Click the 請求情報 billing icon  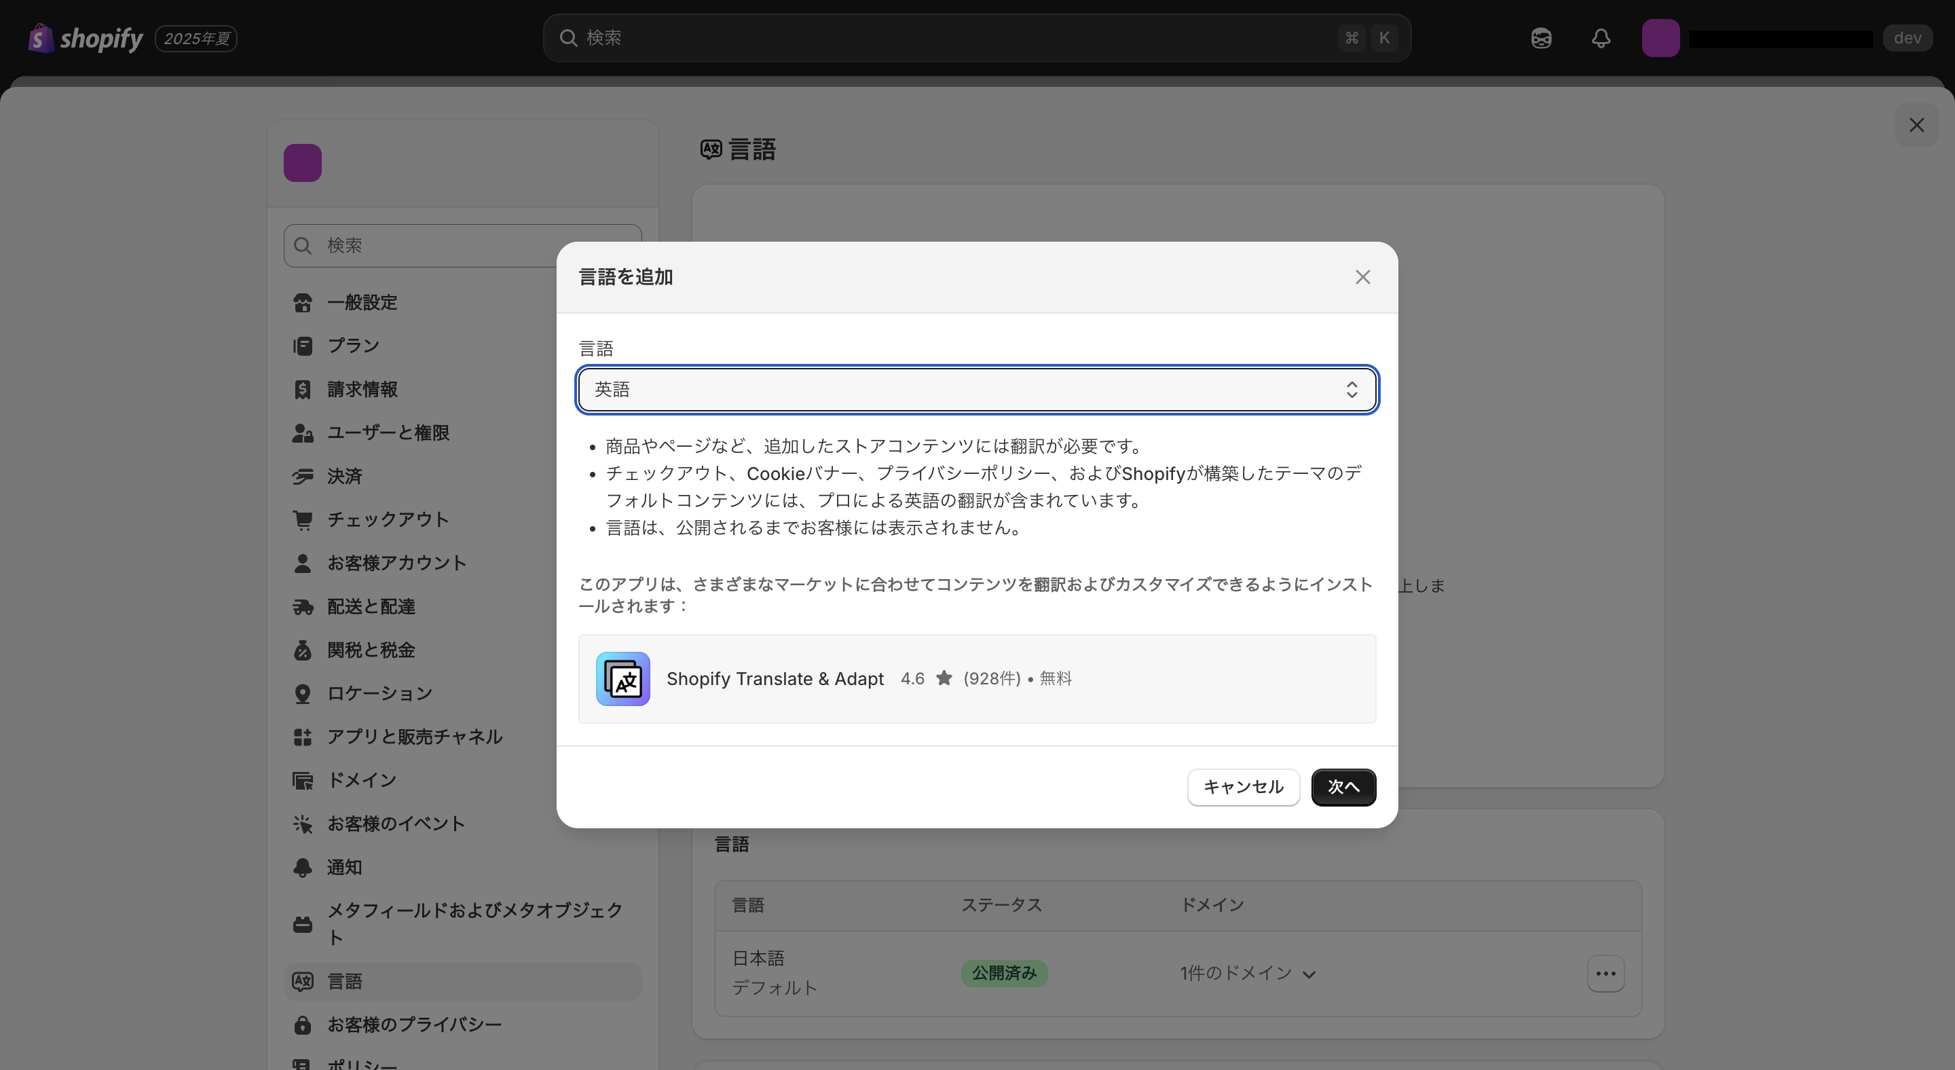coord(302,389)
